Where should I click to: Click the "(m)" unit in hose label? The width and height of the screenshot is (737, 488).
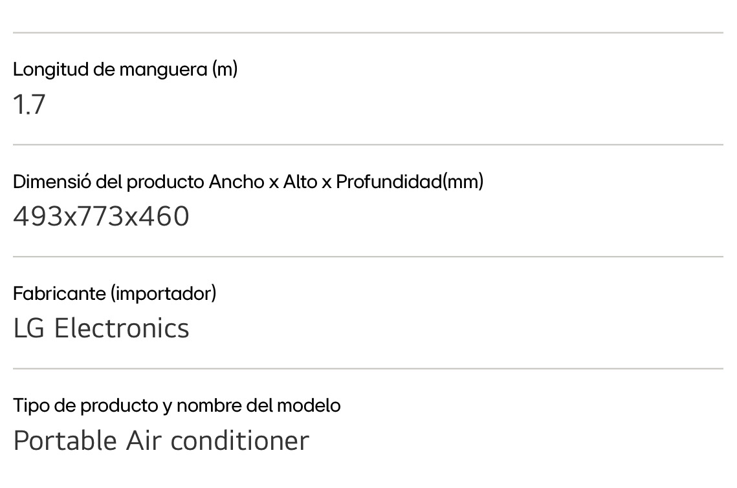(x=225, y=69)
